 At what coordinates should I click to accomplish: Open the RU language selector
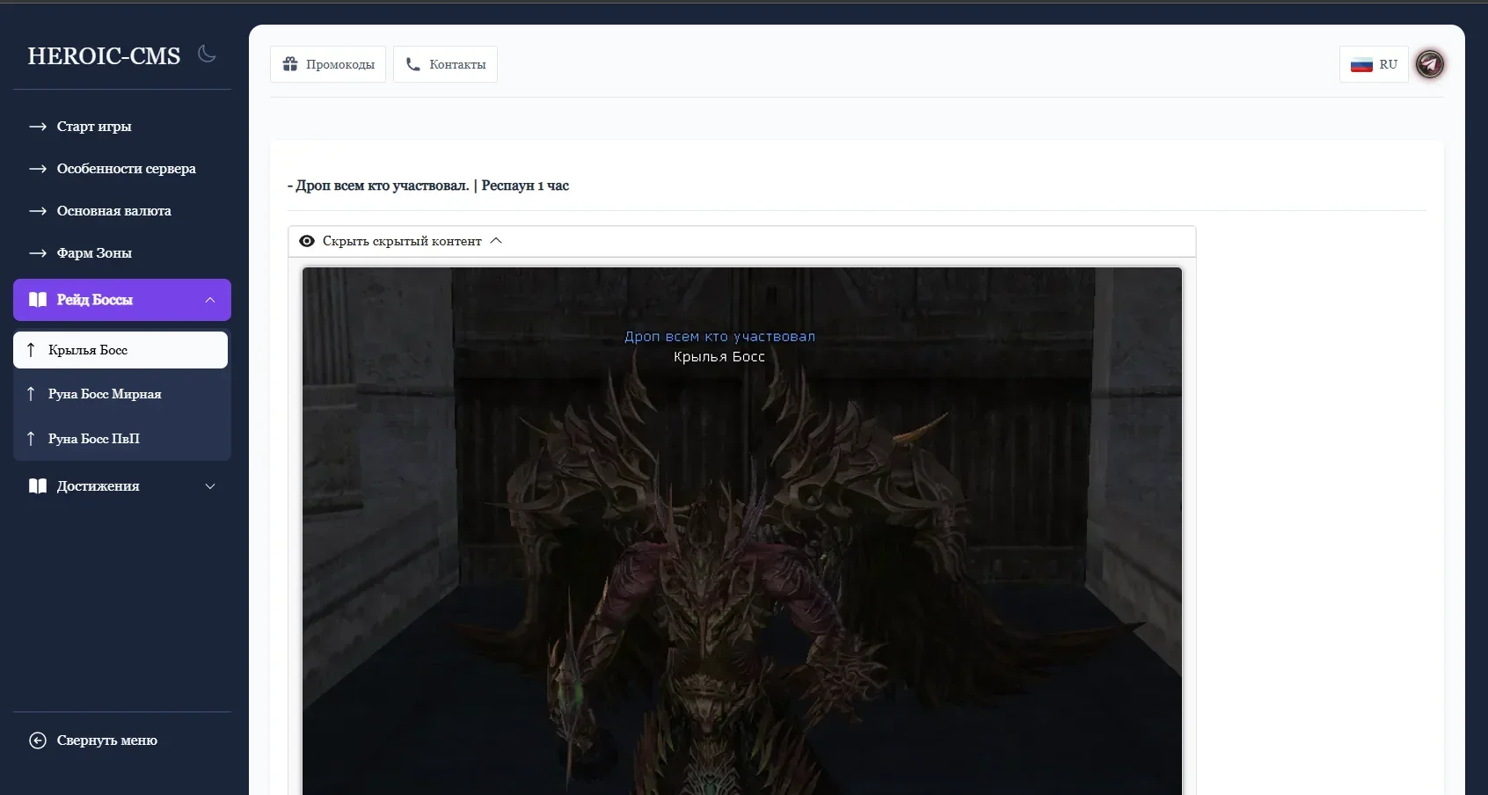click(1374, 64)
